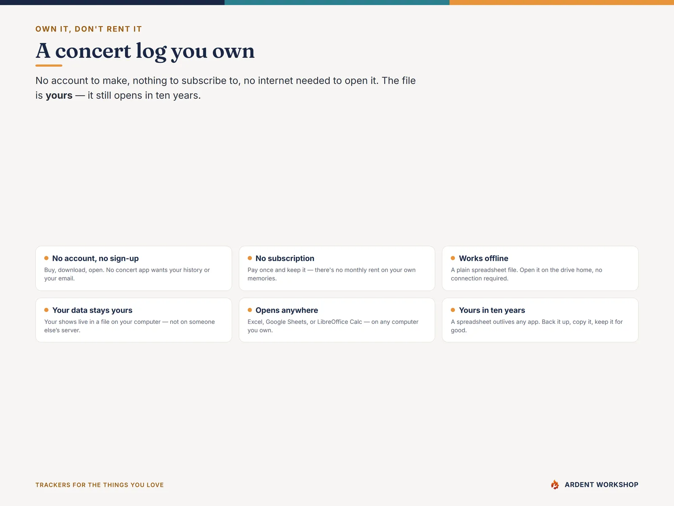Screen dimensions: 674x506
Task: Select the 'Yours in ten years' card title
Action: pos(492,310)
